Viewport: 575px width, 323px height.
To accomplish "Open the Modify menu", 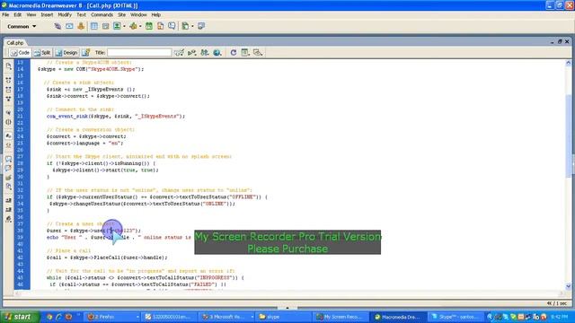I will click(65, 14).
